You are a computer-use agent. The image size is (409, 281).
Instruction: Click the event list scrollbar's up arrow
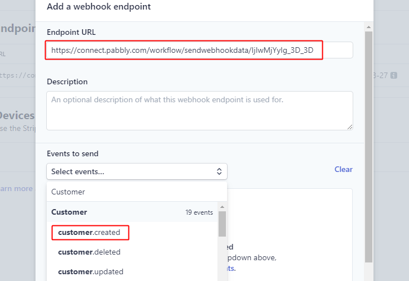coord(222,207)
